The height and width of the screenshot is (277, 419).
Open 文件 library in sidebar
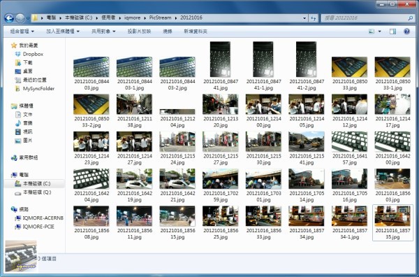[24, 115]
